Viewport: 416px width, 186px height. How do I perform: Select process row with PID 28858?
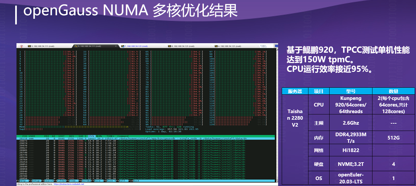(145, 178)
